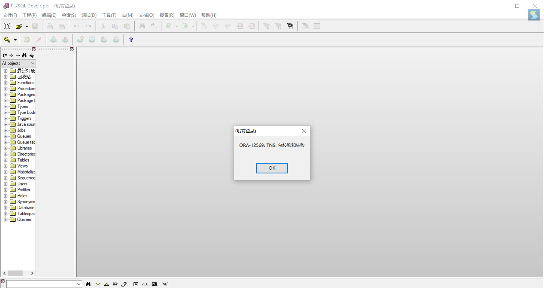Click the New document toolbar icon

pyautogui.click(x=7, y=26)
